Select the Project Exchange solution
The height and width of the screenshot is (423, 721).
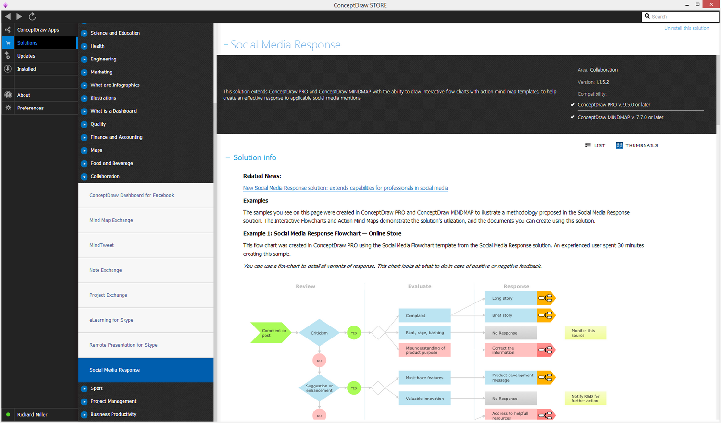pos(146,295)
